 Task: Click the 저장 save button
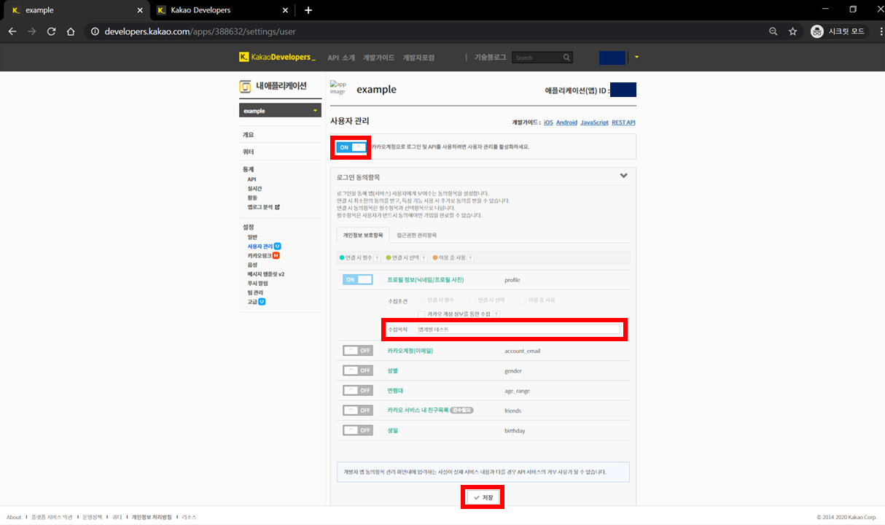coord(483,497)
